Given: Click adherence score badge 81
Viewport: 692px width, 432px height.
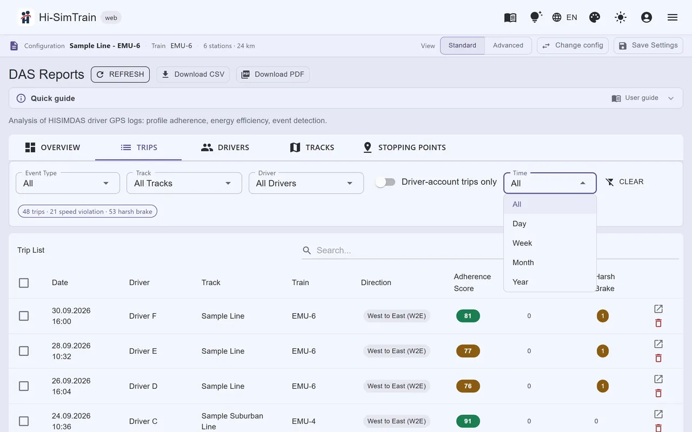Looking at the screenshot, I should pos(468,316).
